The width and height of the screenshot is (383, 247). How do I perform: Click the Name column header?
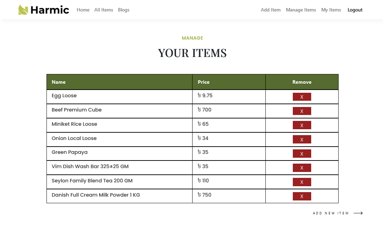[59, 82]
